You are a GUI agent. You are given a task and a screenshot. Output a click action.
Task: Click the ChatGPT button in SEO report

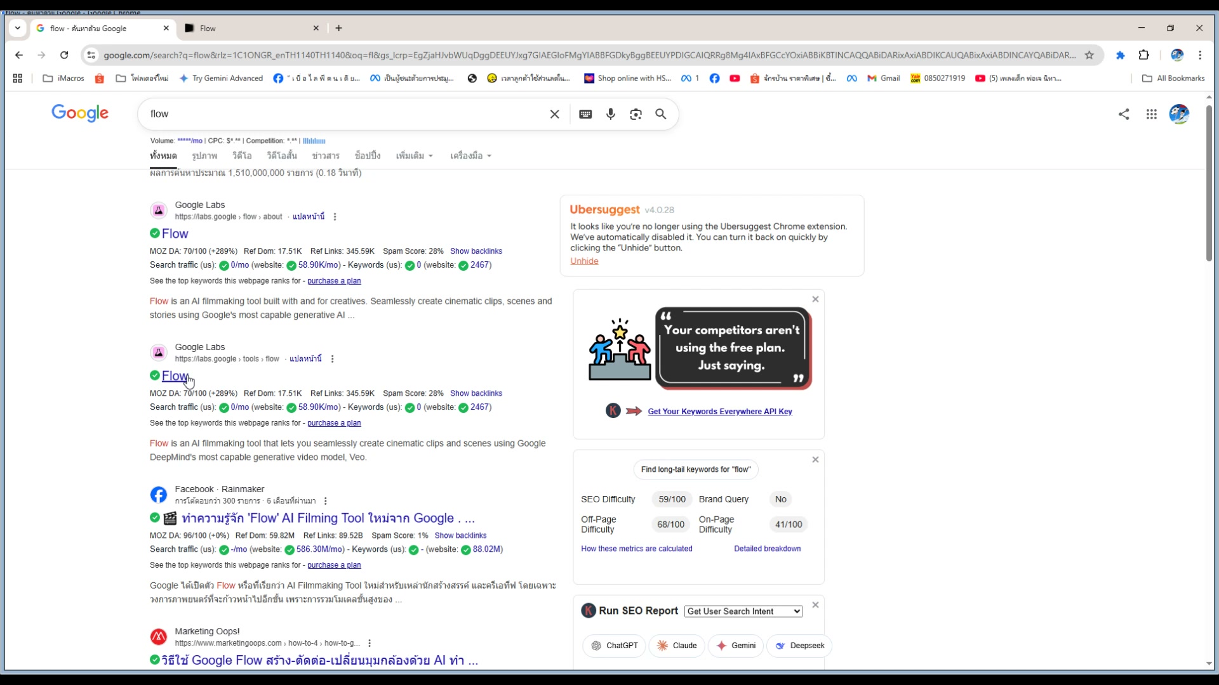(x=613, y=646)
